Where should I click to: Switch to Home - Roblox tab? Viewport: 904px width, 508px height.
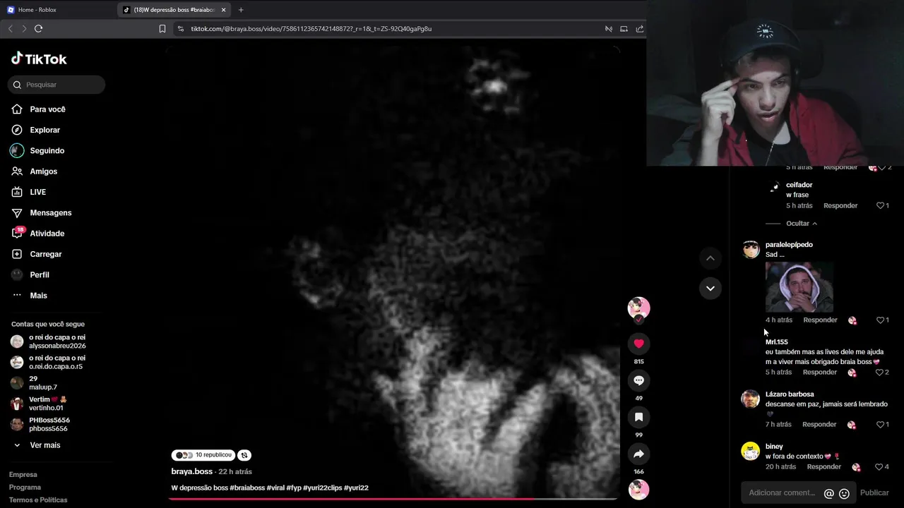click(x=56, y=10)
